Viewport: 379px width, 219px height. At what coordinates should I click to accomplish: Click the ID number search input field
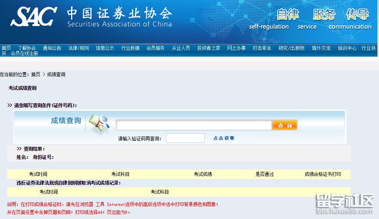(194, 125)
